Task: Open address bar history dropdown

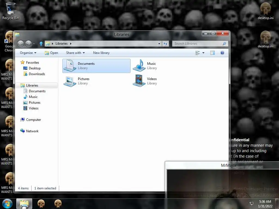Action: [x=159, y=44]
